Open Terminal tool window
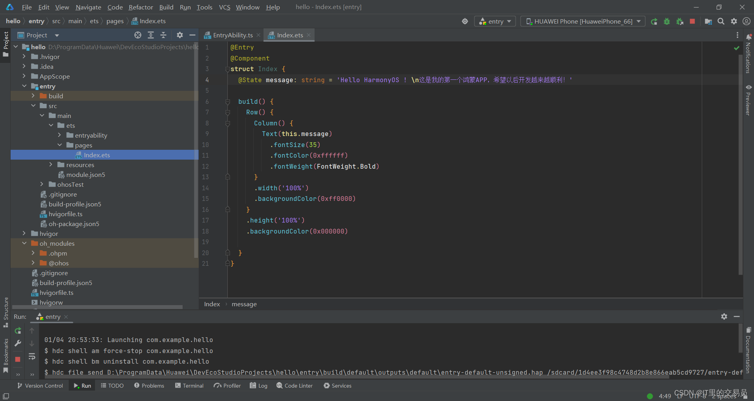 [x=189, y=386]
